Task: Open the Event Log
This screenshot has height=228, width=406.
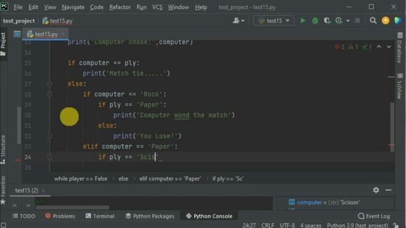Action: click(374, 216)
